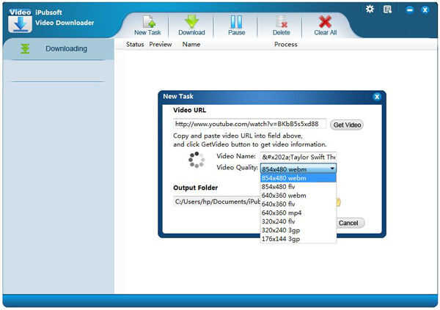Image resolution: width=440 pixels, height=310 pixels.
Task: Click the Delete task icon
Action: point(281,22)
